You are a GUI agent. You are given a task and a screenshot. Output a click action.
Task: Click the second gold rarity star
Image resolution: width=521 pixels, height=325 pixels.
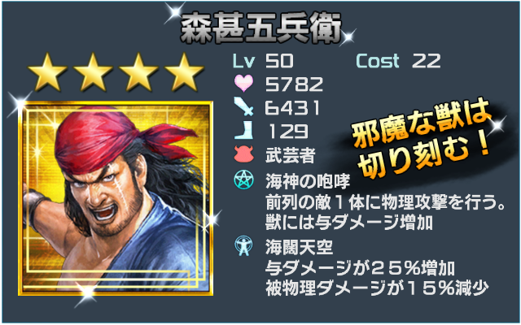point(93,72)
